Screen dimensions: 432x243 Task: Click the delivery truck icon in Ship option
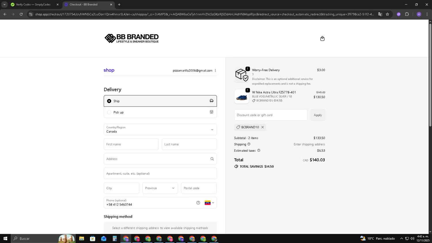(x=211, y=101)
